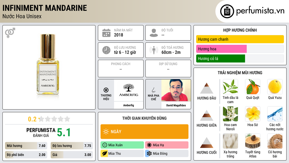Click the Xạ hương trắng white musk image
Image resolution: width=289 pixels, height=163 pixels.
(230, 141)
